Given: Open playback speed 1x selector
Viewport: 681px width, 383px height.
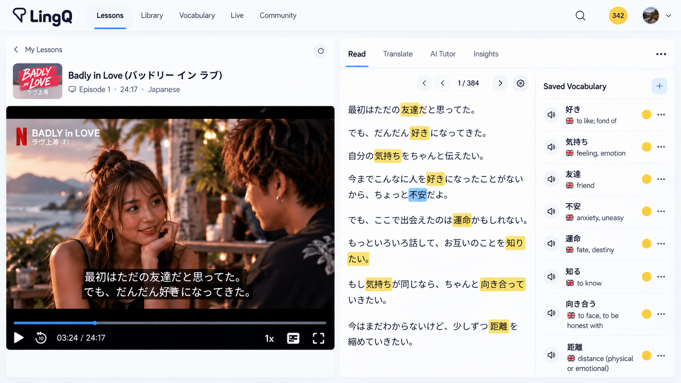Looking at the screenshot, I should click(x=269, y=339).
